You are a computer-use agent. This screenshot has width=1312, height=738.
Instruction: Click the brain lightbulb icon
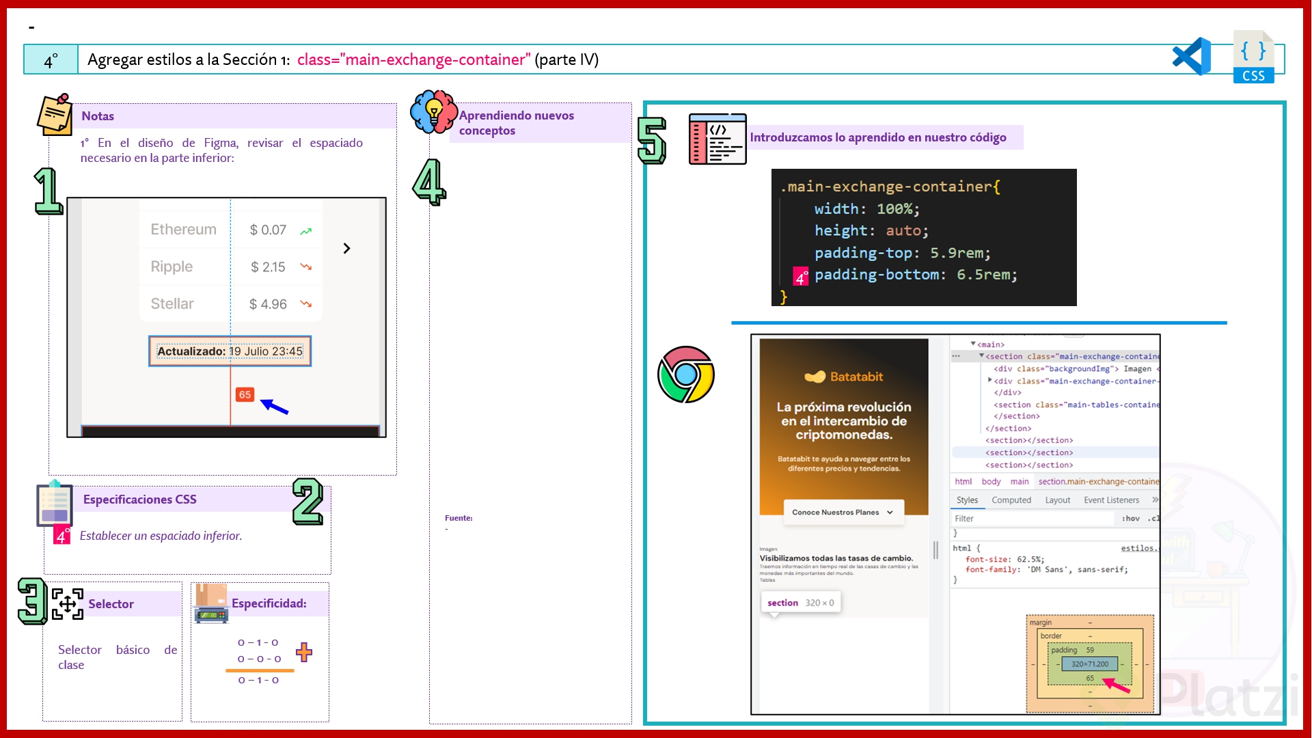pos(433,111)
